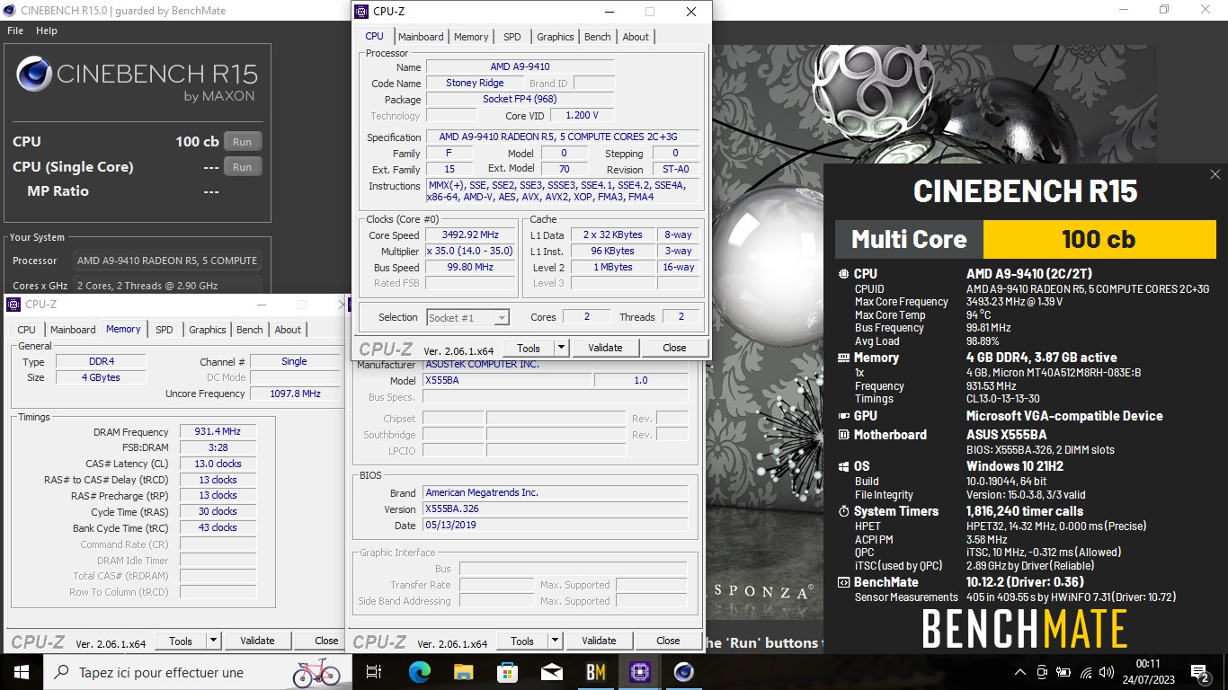Switch to Bench tab in front CPU-Z window

[x=597, y=37]
